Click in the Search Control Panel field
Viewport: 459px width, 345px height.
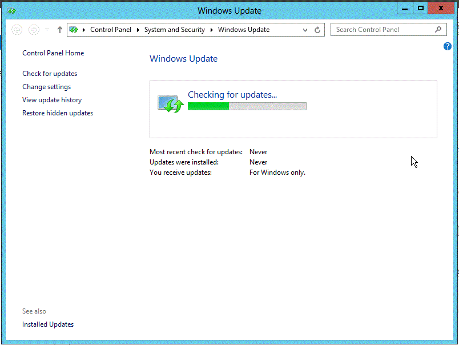click(x=388, y=30)
